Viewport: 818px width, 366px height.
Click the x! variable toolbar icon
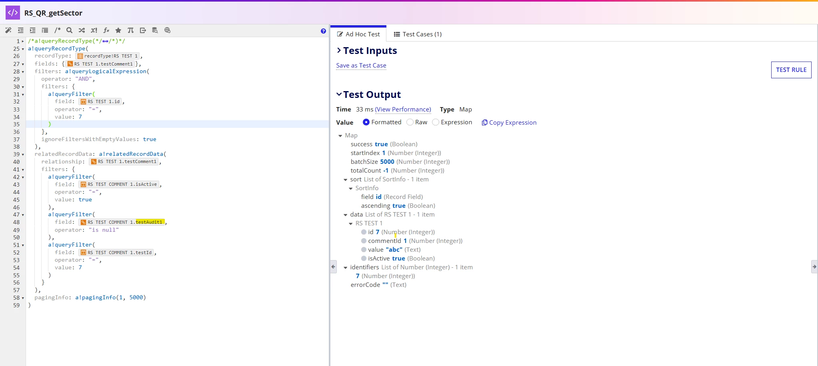[94, 30]
